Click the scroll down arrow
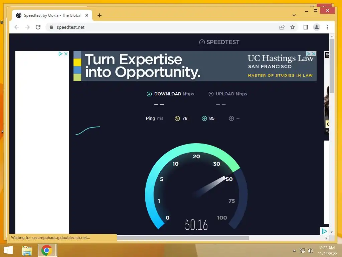This screenshot has height=257, width=342. [x=332, y=232]
